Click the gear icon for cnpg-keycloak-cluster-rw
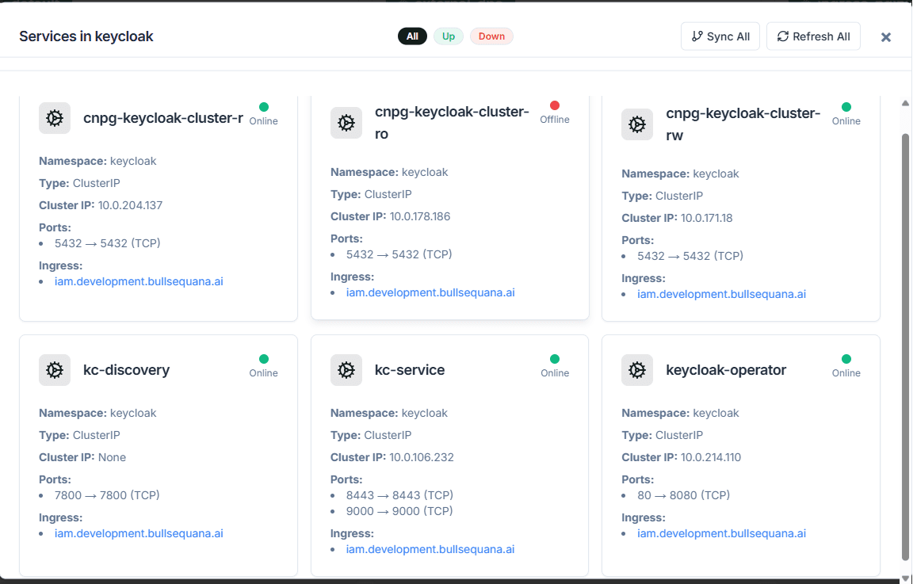Screen dimensions: 913x584 pyautogui.click(x=636, y=124)
